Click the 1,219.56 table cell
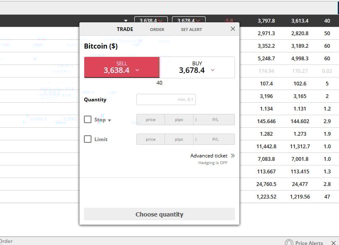339x245 pixels. pos(300,197)
